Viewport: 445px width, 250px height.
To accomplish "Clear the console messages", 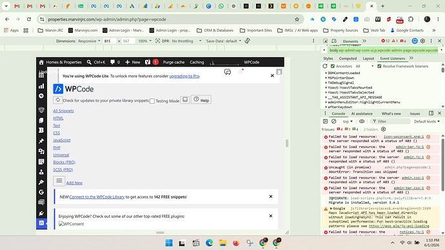I will 334,121.
